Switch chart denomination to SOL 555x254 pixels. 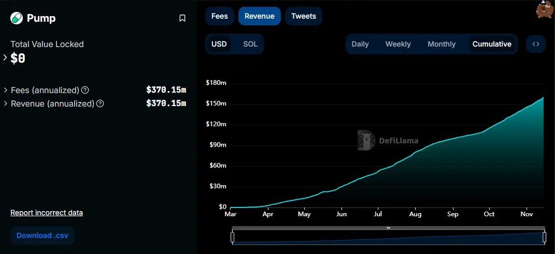(x=250, y=44)
